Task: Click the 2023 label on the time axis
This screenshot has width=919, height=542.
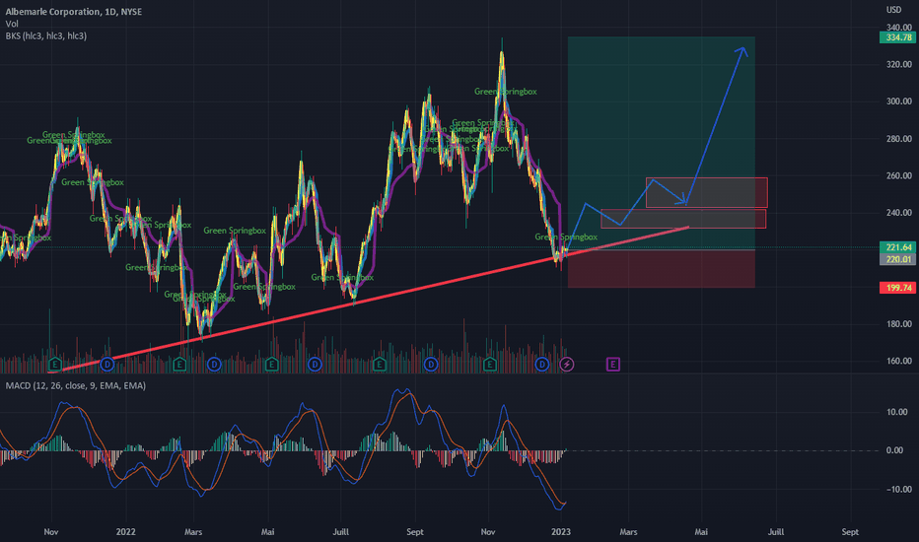Action: 561,532
